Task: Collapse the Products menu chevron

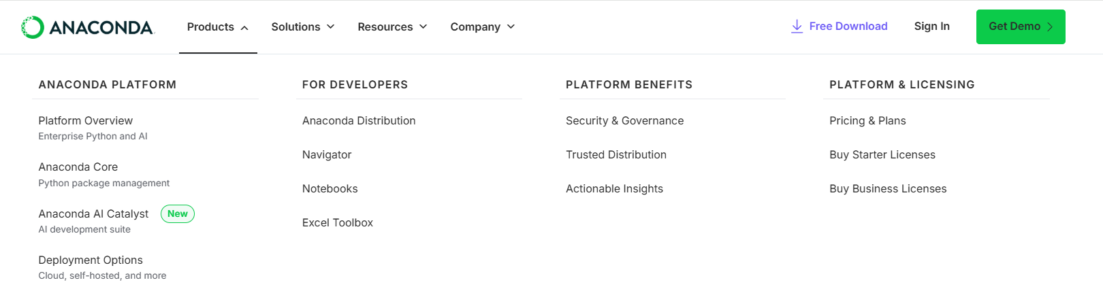Action: (x=244, y=28)
